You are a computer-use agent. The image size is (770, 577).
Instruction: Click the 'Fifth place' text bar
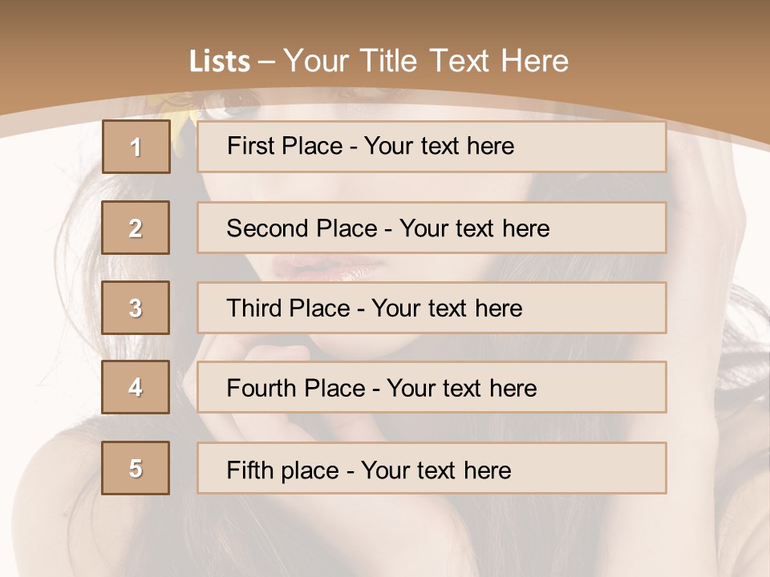pos(432,468)
